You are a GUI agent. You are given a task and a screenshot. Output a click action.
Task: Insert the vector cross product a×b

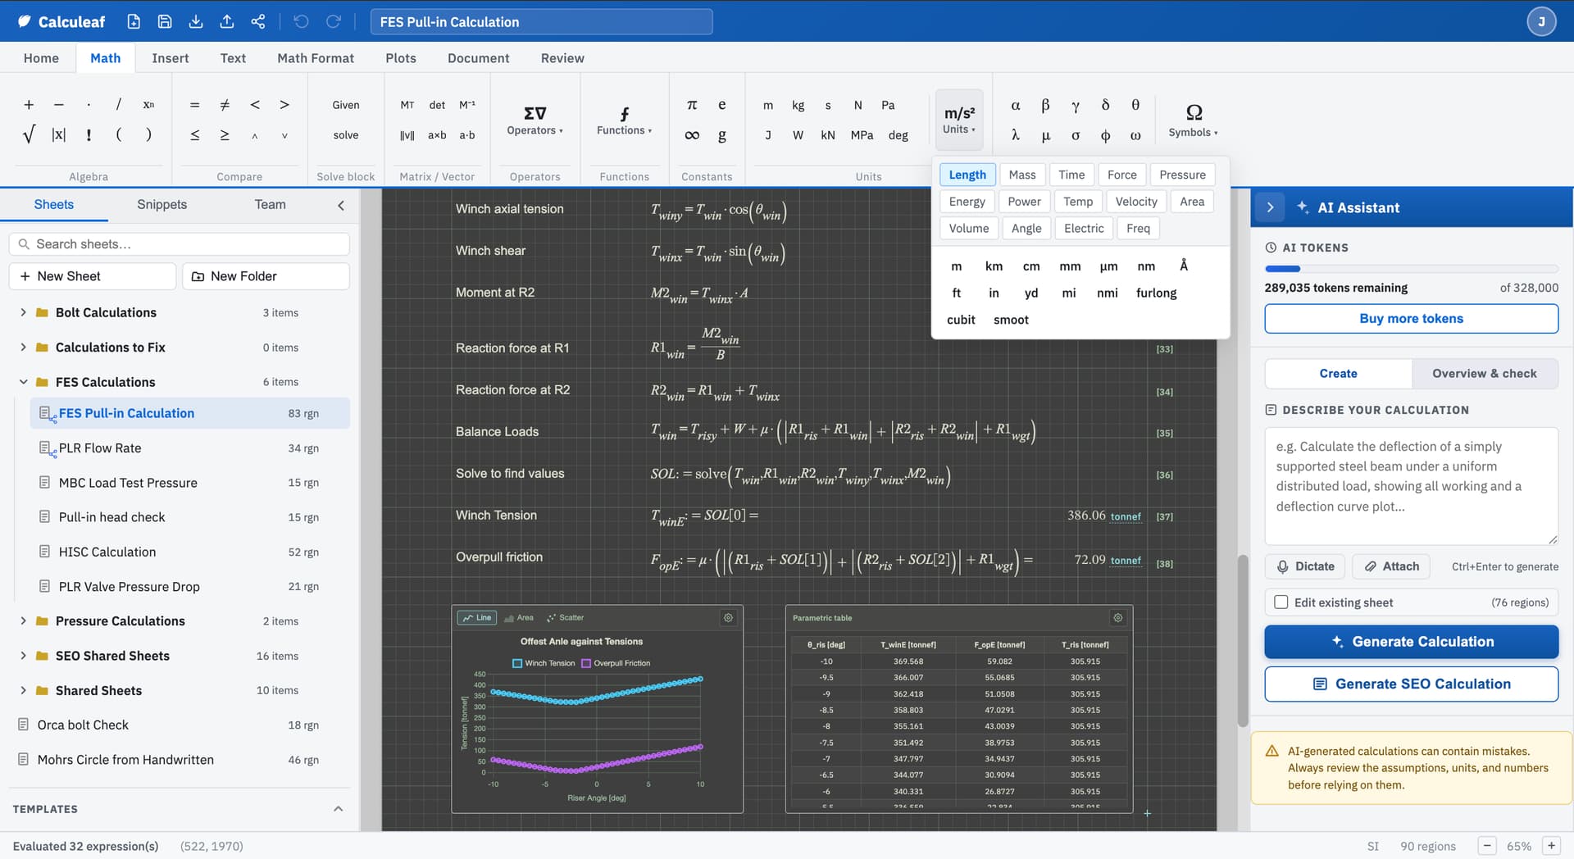point(437,135)
